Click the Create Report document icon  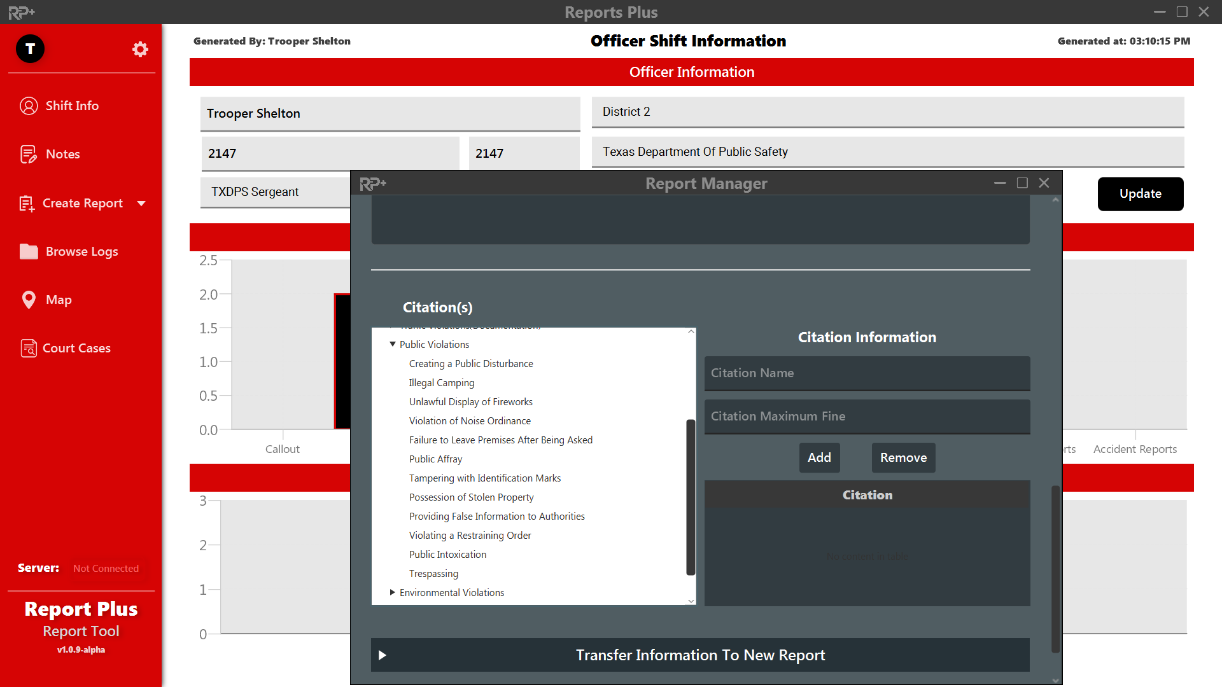pyautogui.click(x=27, y=204)
